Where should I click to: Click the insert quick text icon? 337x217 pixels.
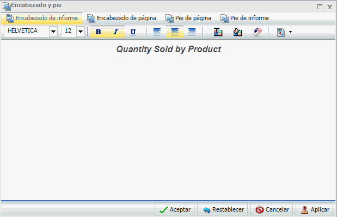pos(281,32)
